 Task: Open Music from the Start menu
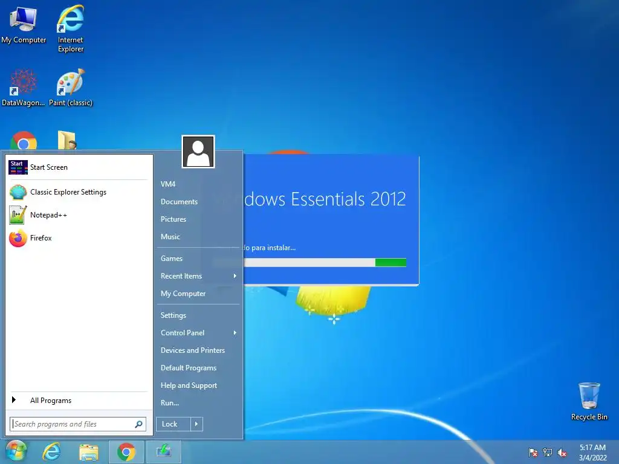(x=170, y=237)
